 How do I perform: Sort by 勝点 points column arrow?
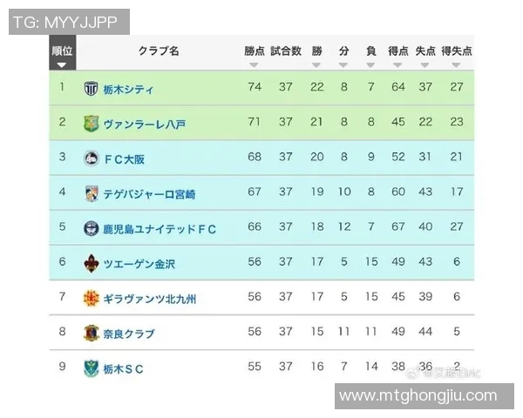pyautogui.click(x=254, y=64)
